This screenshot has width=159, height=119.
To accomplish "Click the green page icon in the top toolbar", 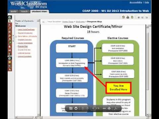I will pos(132,17).
